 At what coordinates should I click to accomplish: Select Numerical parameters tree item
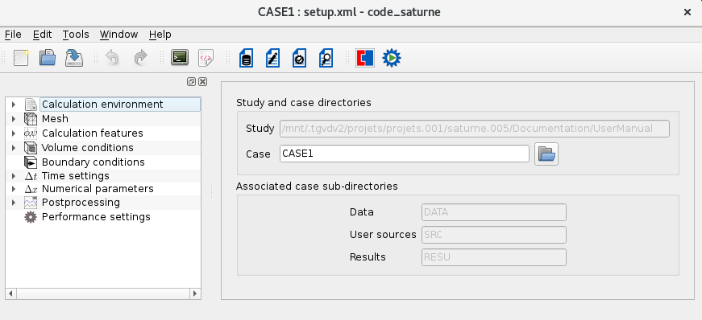(98, 189)
